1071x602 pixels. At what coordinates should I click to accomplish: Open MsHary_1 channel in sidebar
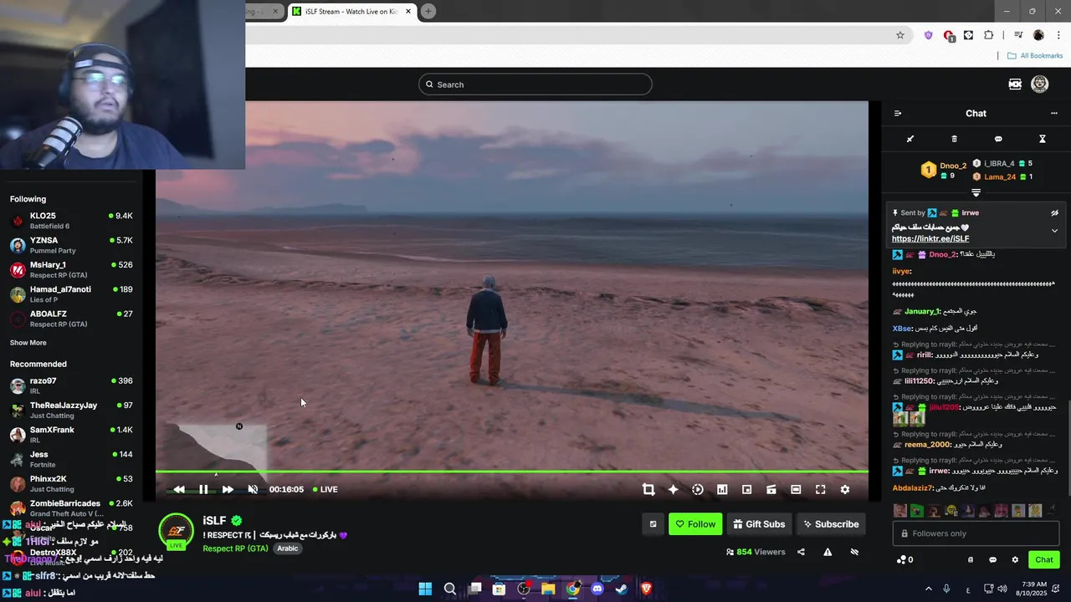(x=71, y=269)
